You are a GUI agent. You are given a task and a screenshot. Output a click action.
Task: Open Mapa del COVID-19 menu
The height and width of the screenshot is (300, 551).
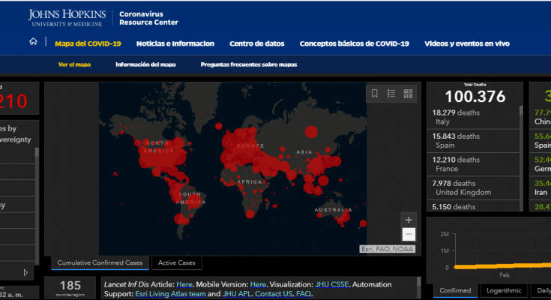point(88,43)
